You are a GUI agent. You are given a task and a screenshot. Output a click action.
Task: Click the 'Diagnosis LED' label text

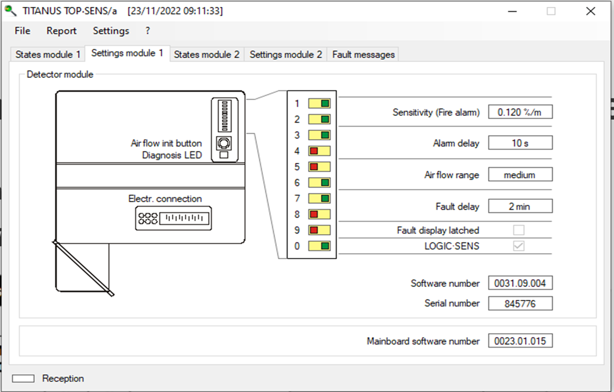[x=172, y=155]
